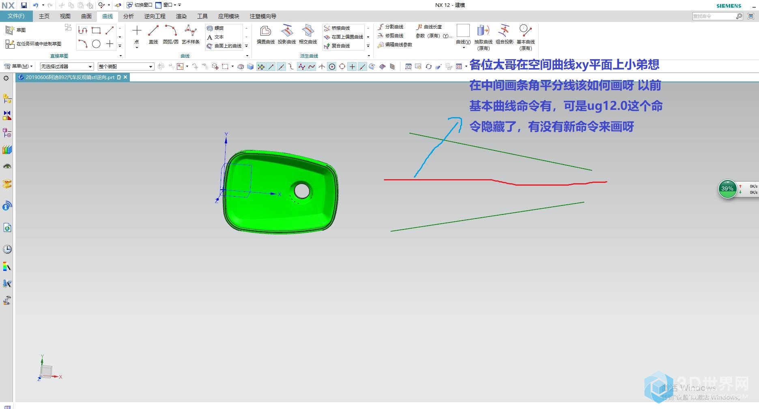
Task: Expand the Point (点) tool dropdown arrow
Action: point(137,48)
